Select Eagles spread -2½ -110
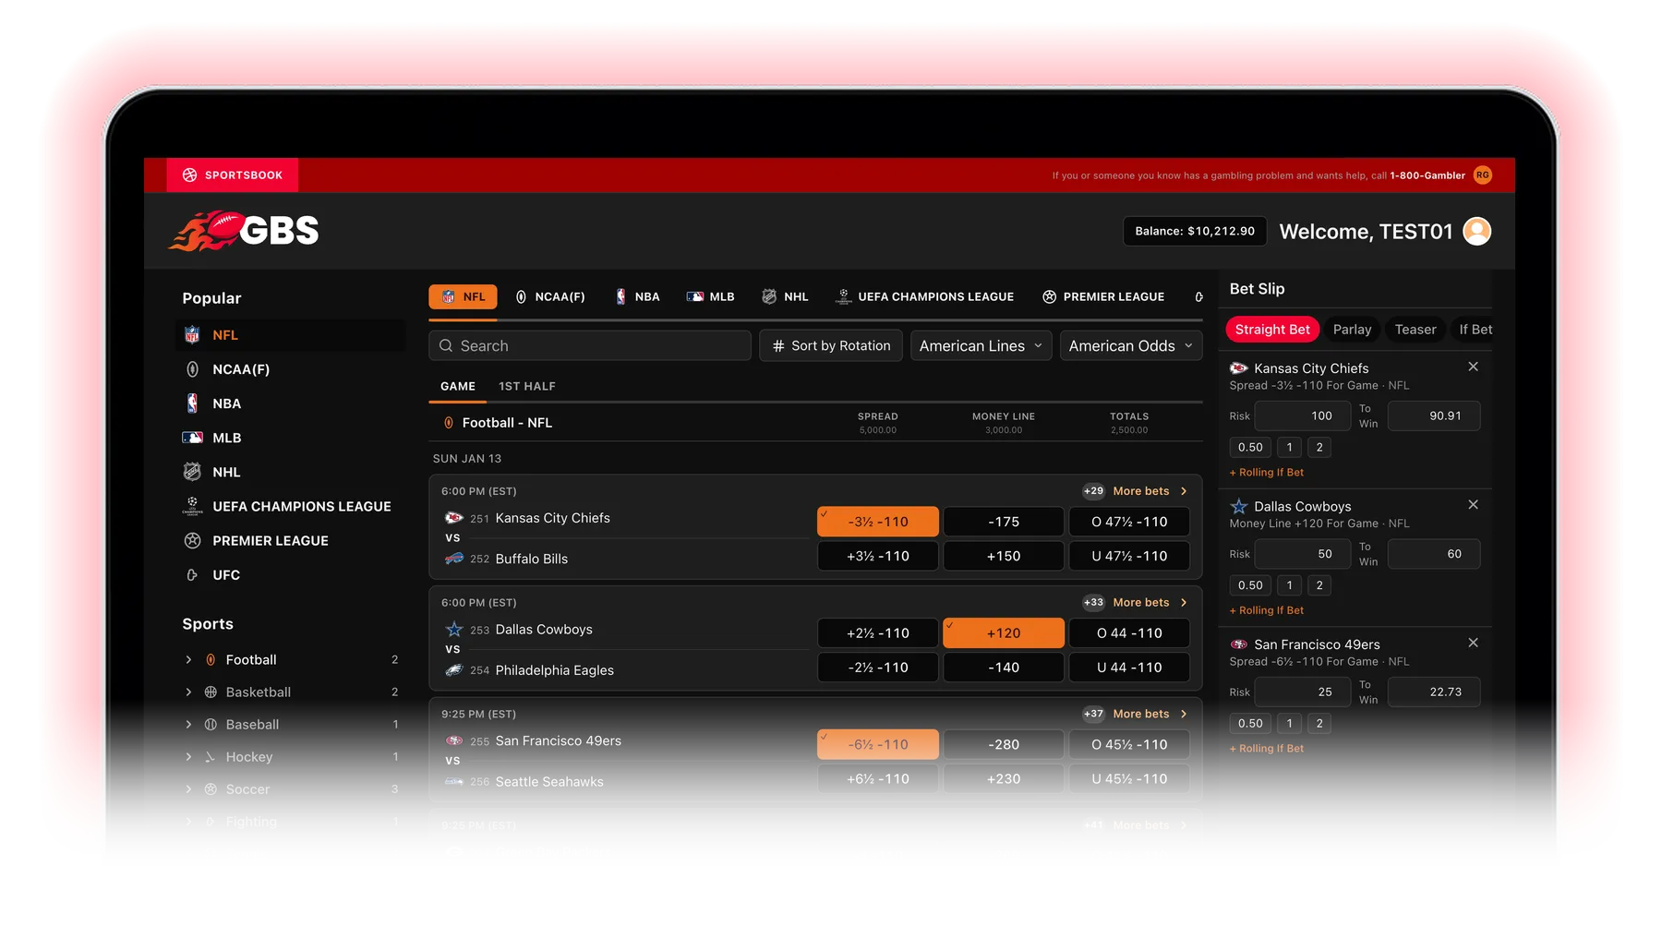 click(x=877, y=668)
